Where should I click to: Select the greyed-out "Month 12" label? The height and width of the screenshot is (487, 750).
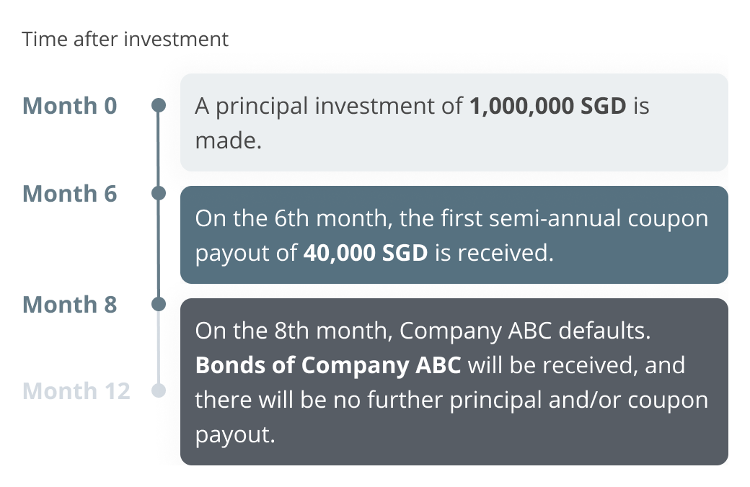pos(76,391)
